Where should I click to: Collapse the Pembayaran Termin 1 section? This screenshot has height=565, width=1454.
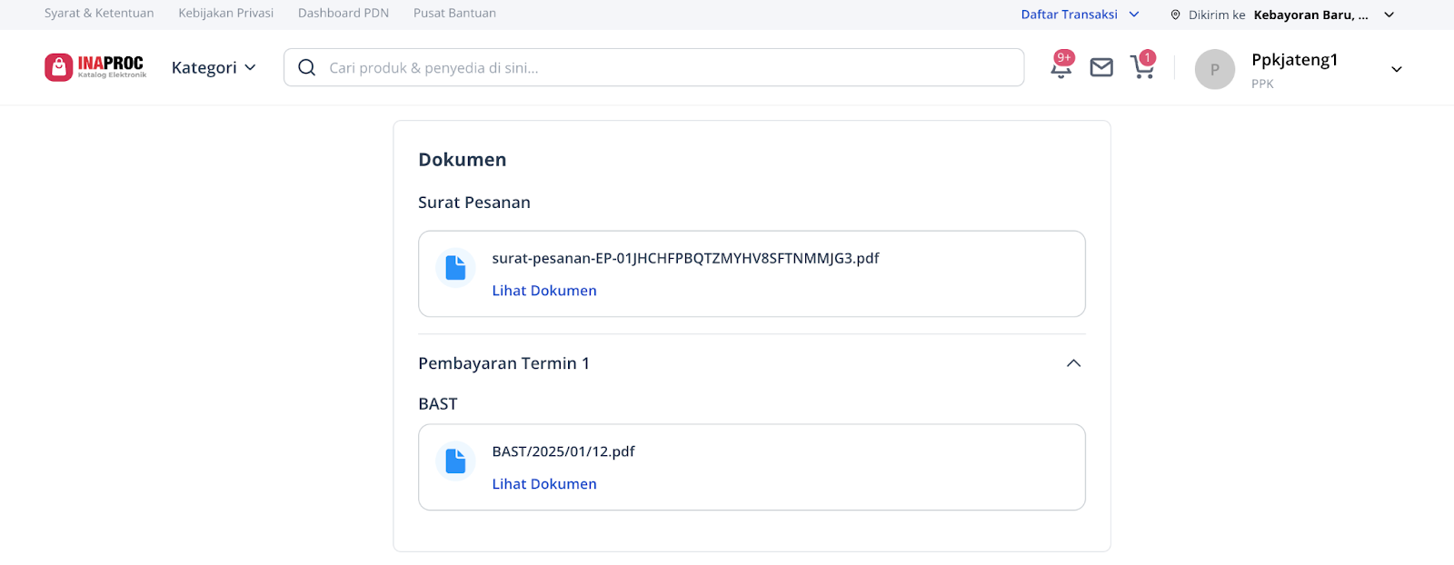click(1073, 363)
